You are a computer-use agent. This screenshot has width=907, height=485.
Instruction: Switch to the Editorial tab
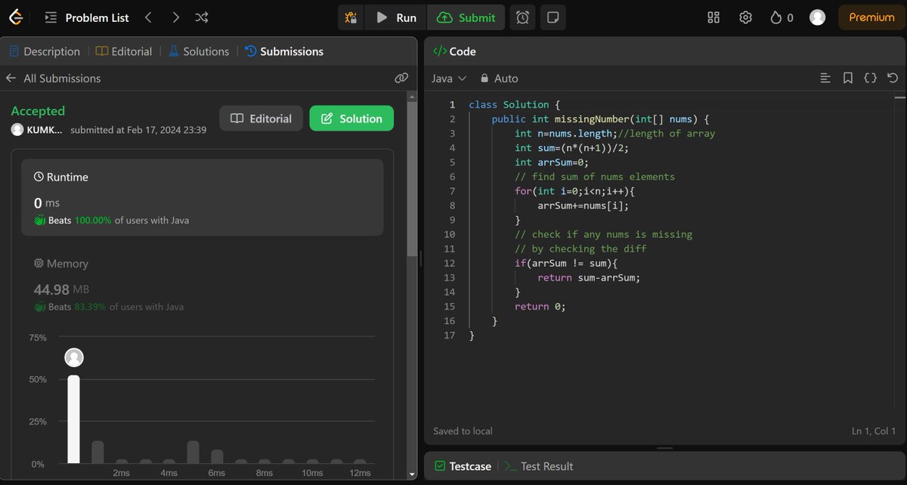(124, 51)
